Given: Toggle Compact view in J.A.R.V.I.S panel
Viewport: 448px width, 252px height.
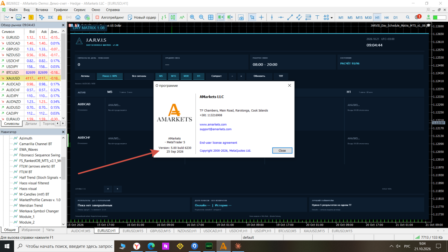Looking at the screenshot, I should click(216, 76).
